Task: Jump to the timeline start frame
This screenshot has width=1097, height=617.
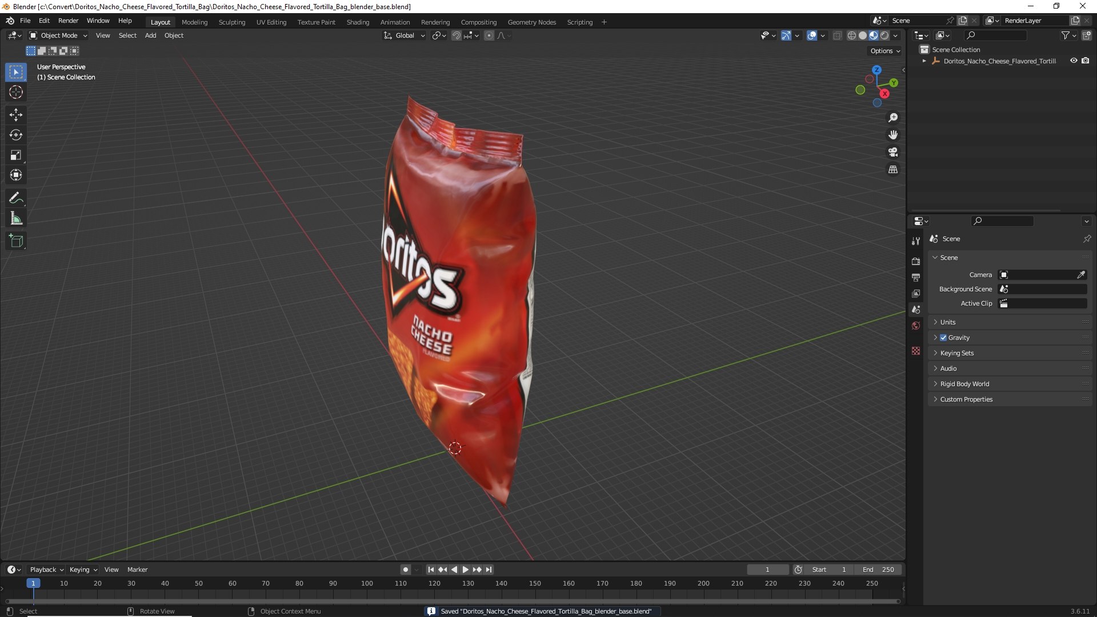Action: click(431, 570)
